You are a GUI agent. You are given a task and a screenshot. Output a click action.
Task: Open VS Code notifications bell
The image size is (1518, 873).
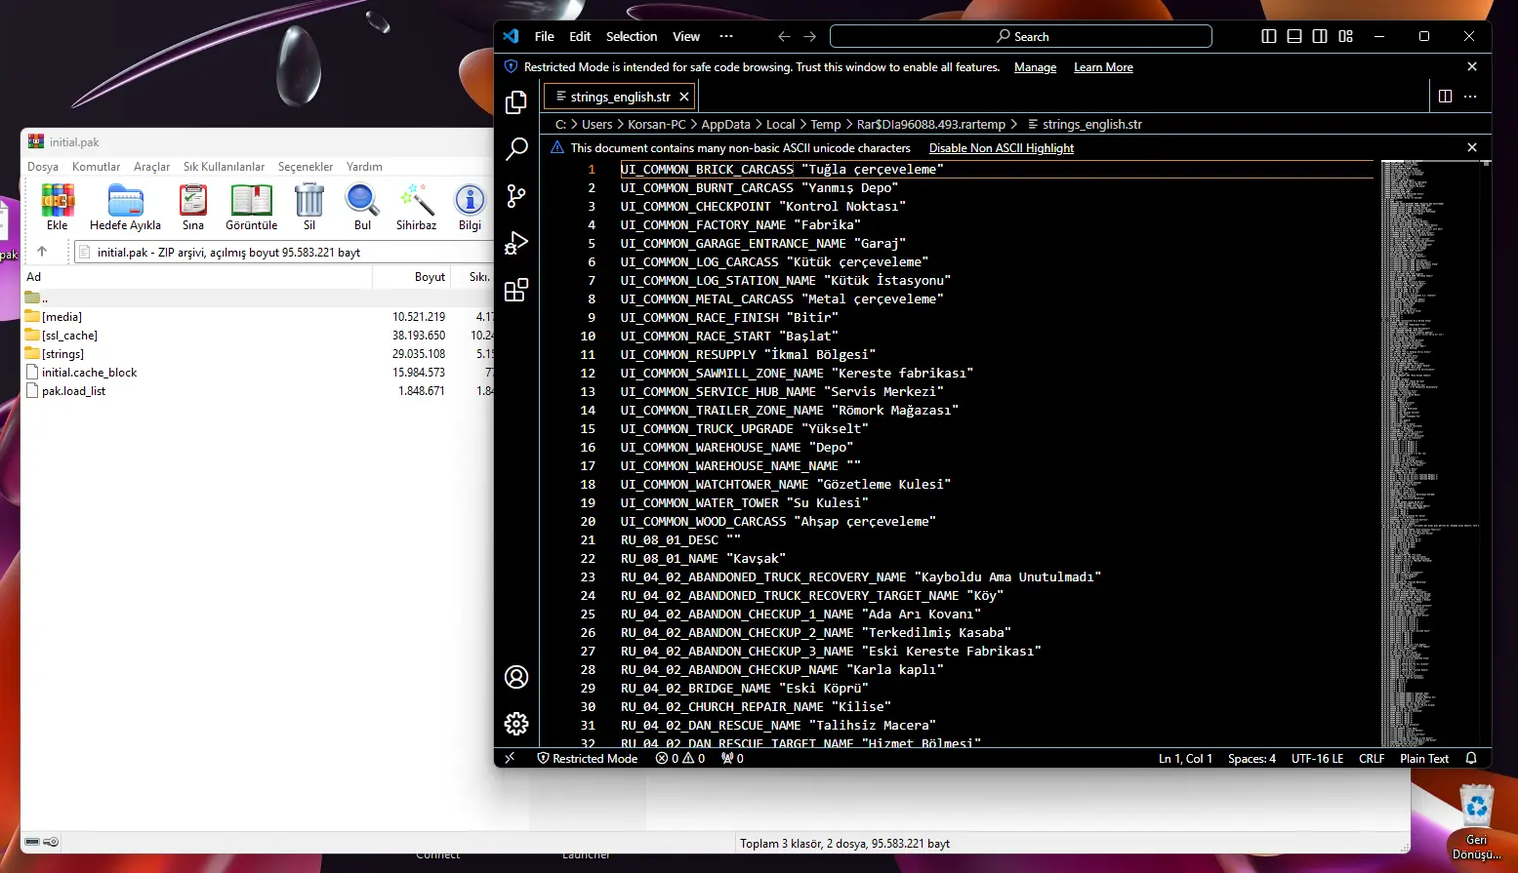(x=1471, y=758)
